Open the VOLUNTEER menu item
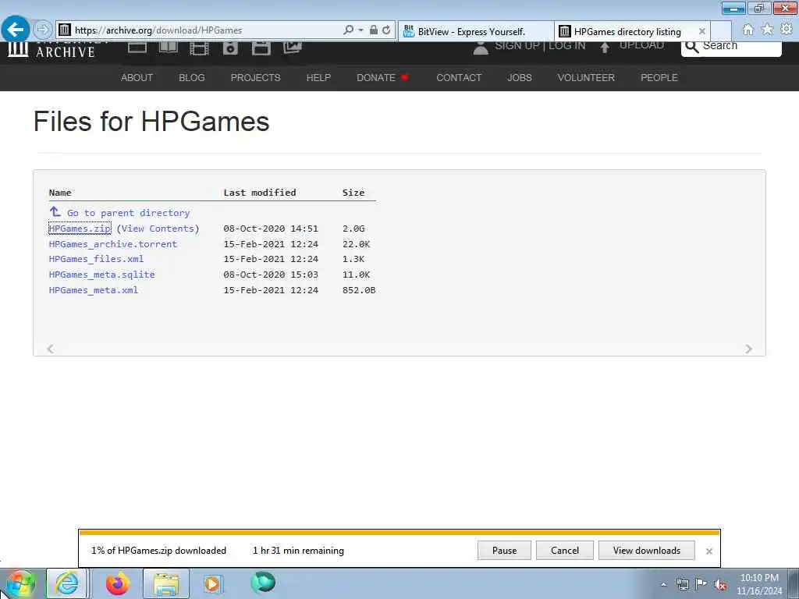Image resolution: width=799 pixels, height=599 pixels. pos(586,77)
